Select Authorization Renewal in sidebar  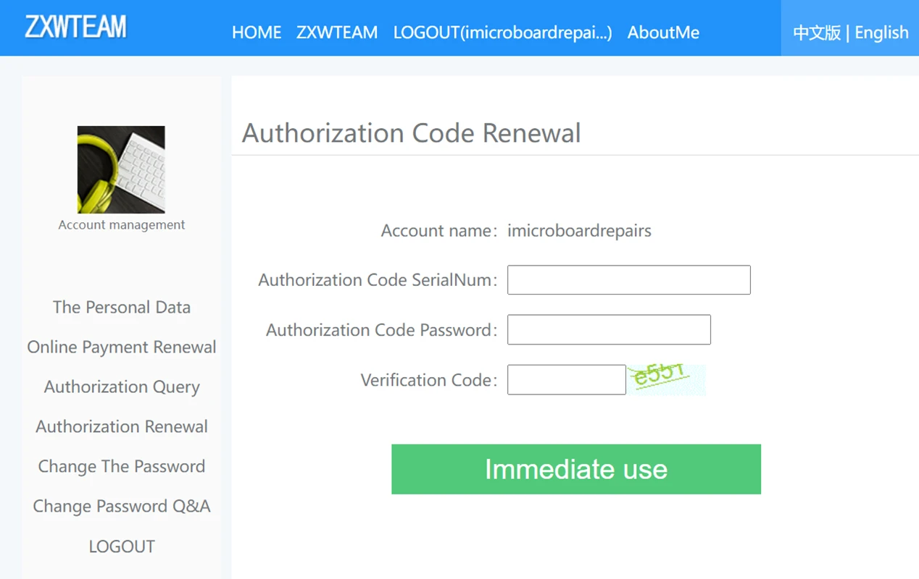122,426
